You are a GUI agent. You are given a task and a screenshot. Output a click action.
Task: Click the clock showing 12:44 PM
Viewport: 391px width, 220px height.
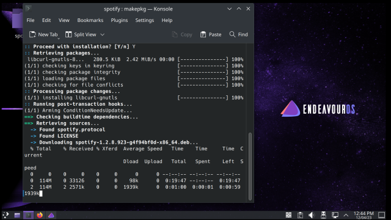364,215
